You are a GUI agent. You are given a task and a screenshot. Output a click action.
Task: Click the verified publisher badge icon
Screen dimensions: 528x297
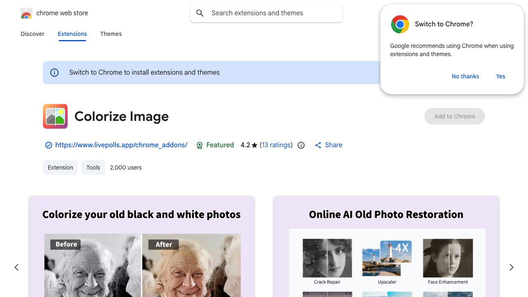click(49, 145)
